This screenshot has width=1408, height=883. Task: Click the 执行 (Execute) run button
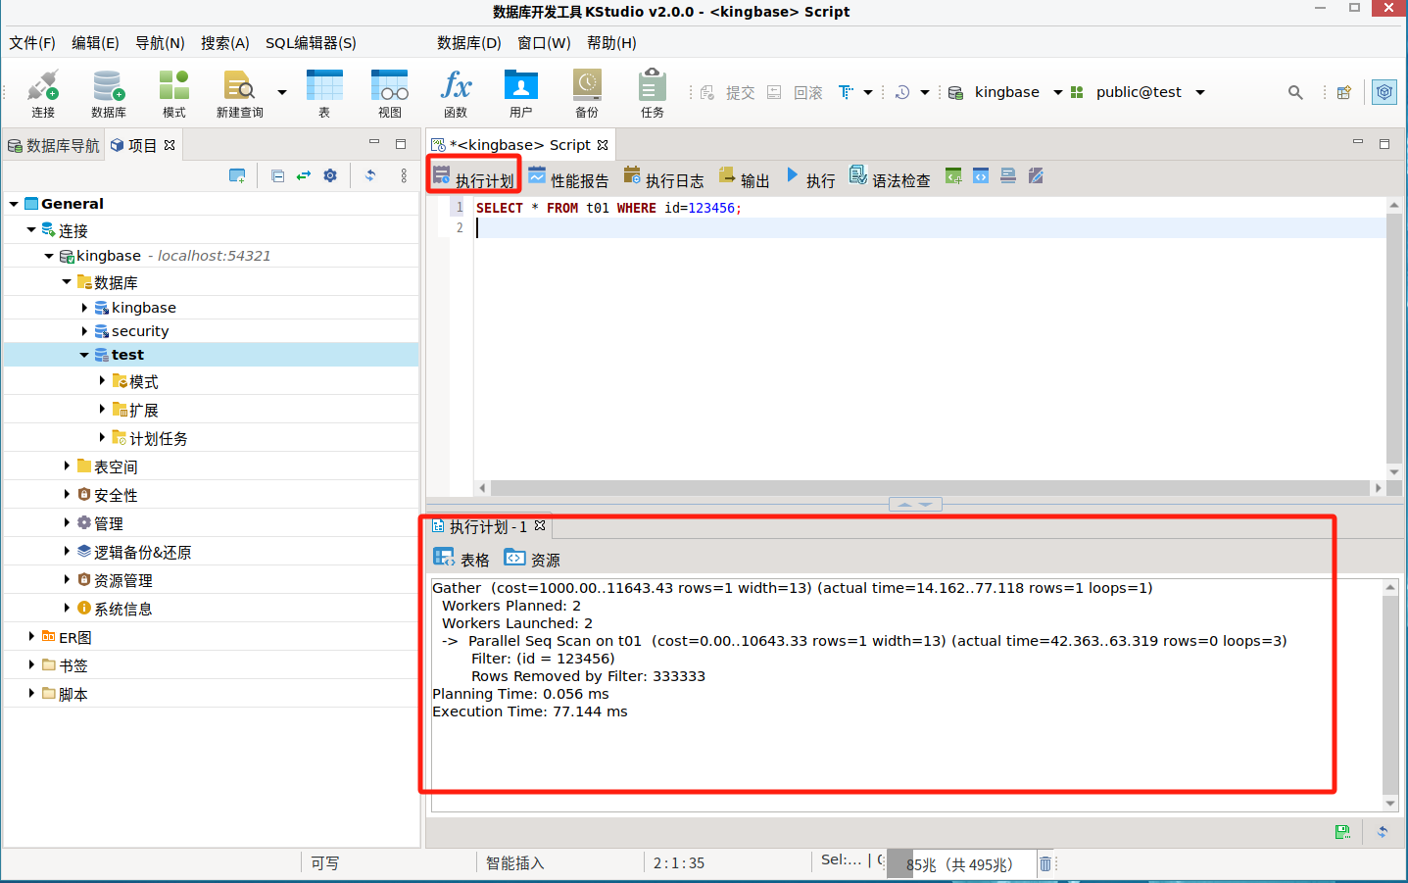pos(810,179)
